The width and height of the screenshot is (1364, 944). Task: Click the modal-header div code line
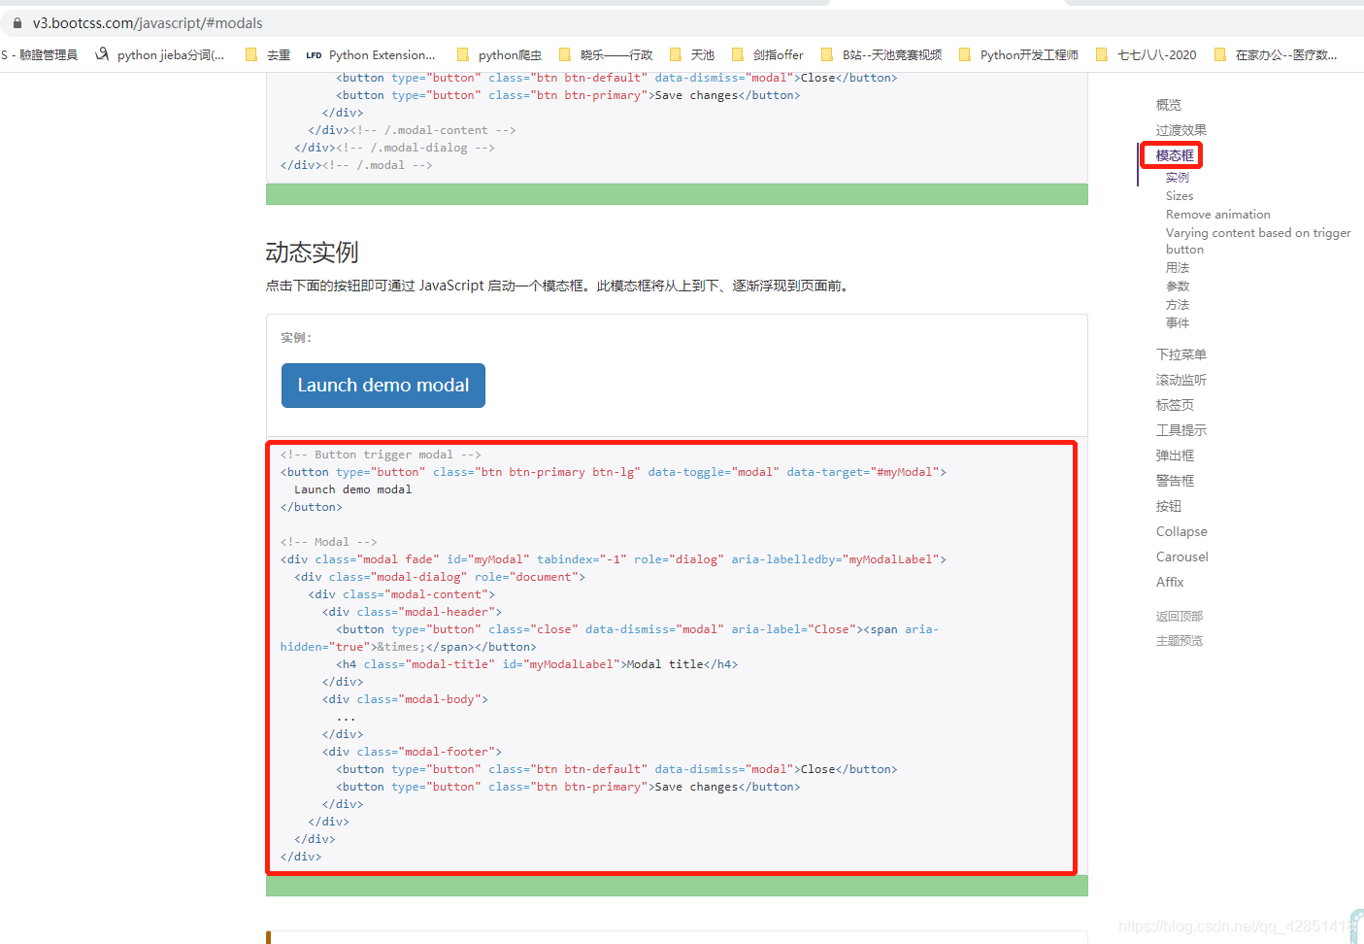[x=412, y=612]
